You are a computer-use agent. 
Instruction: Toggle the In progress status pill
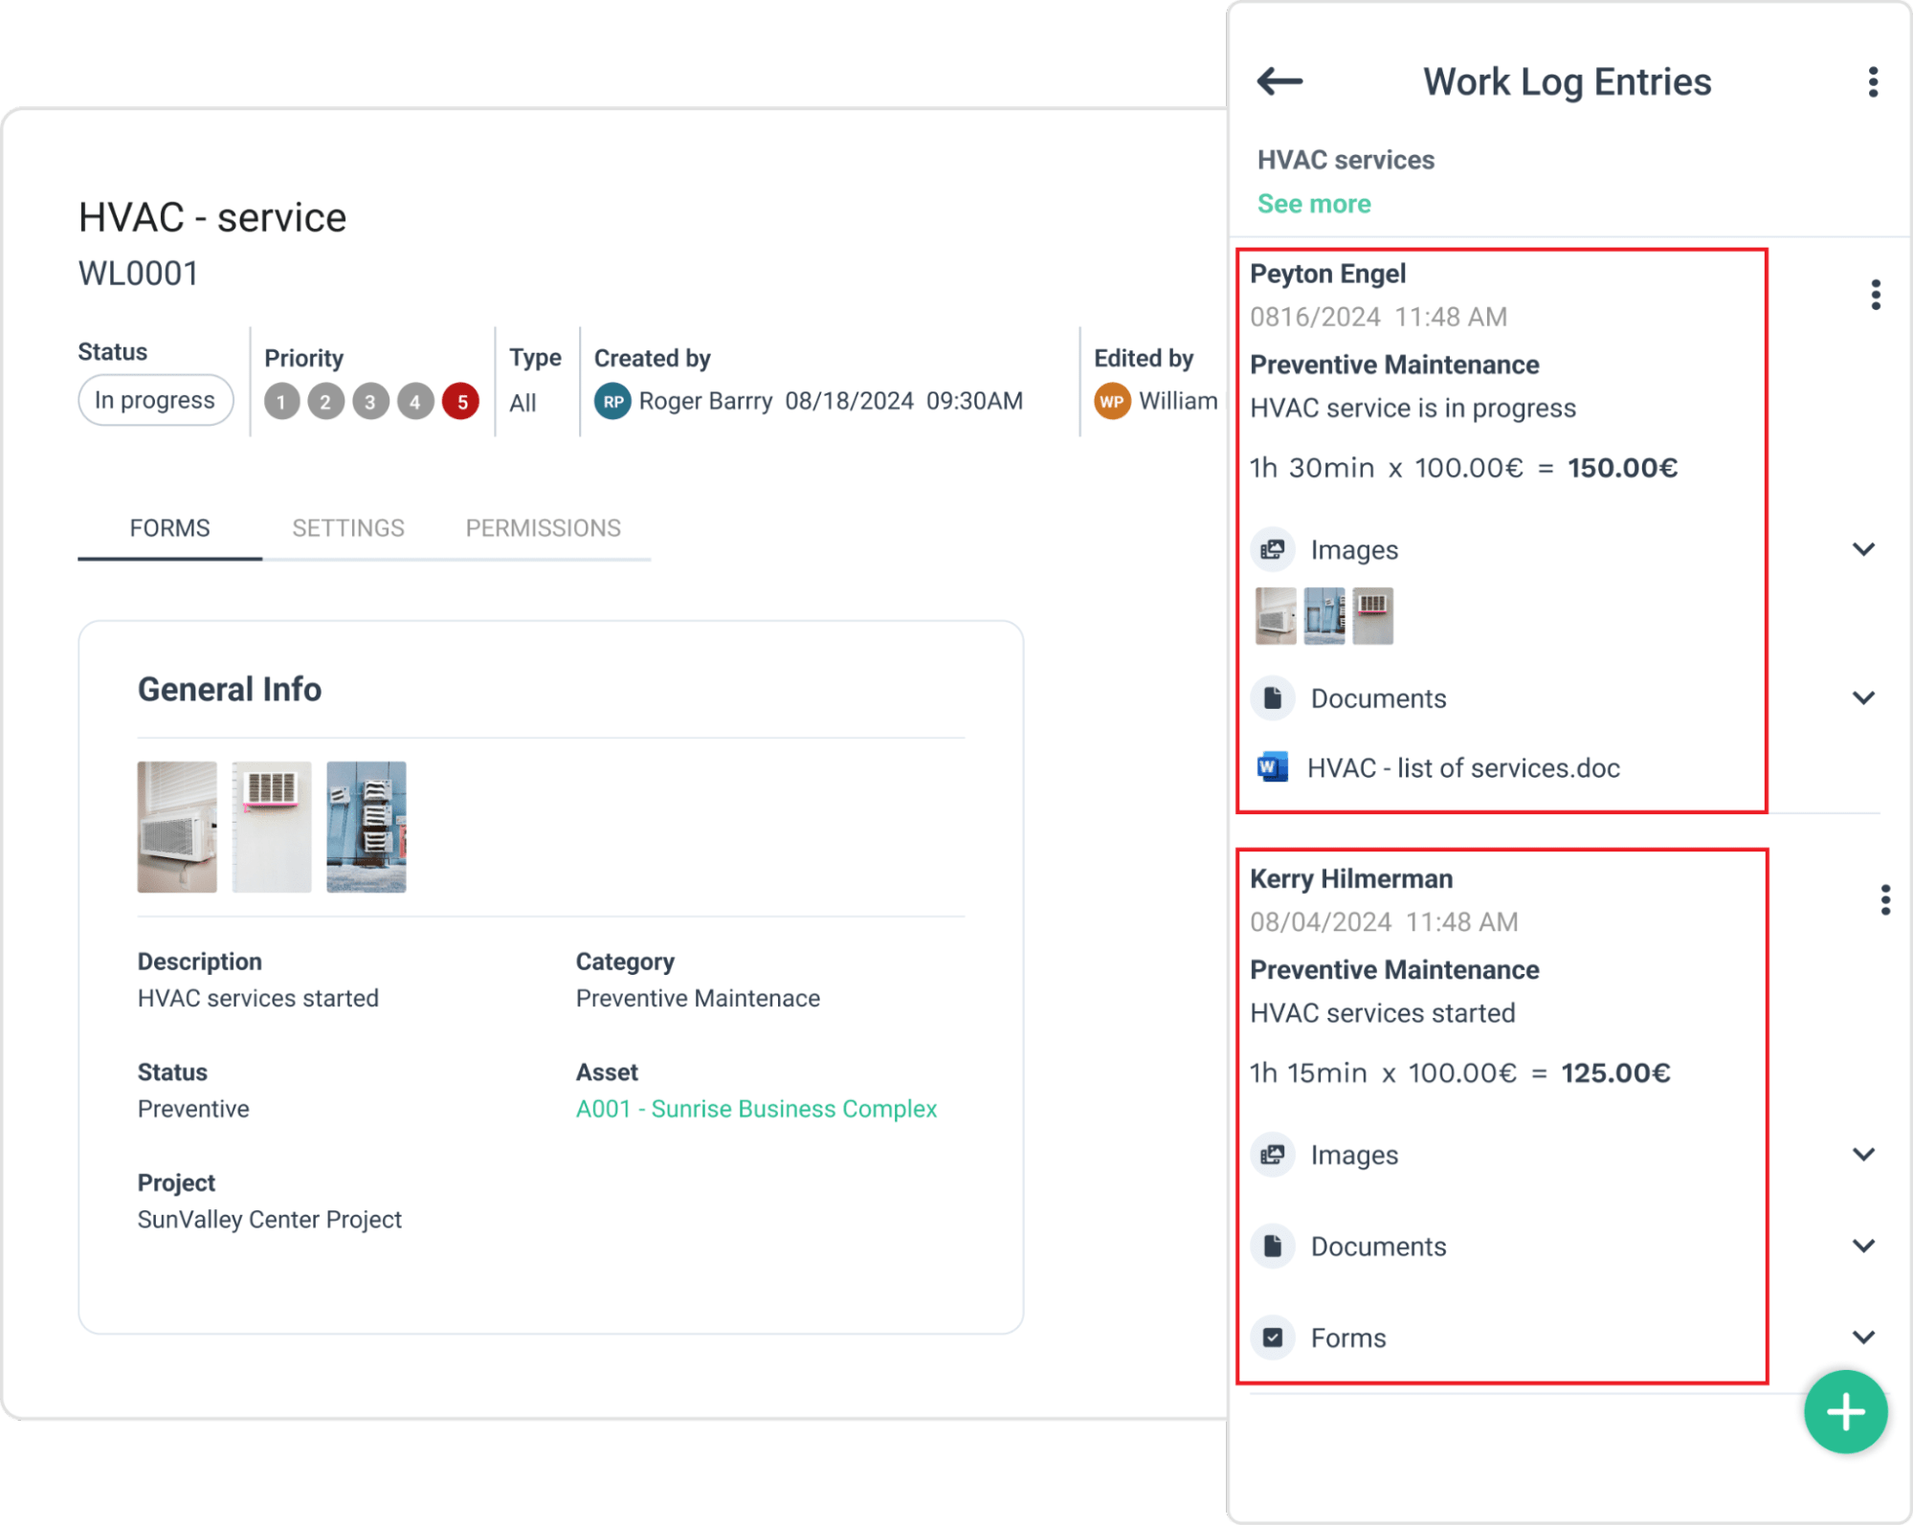pos(155,400)
